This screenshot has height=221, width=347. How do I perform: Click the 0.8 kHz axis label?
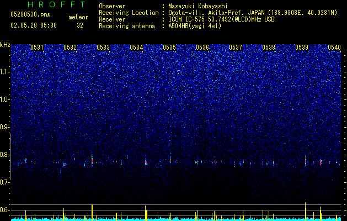5,155
